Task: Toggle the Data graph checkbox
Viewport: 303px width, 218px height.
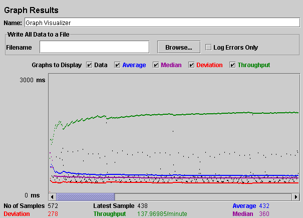Action: pyautogui.click(x=89, y=65)
